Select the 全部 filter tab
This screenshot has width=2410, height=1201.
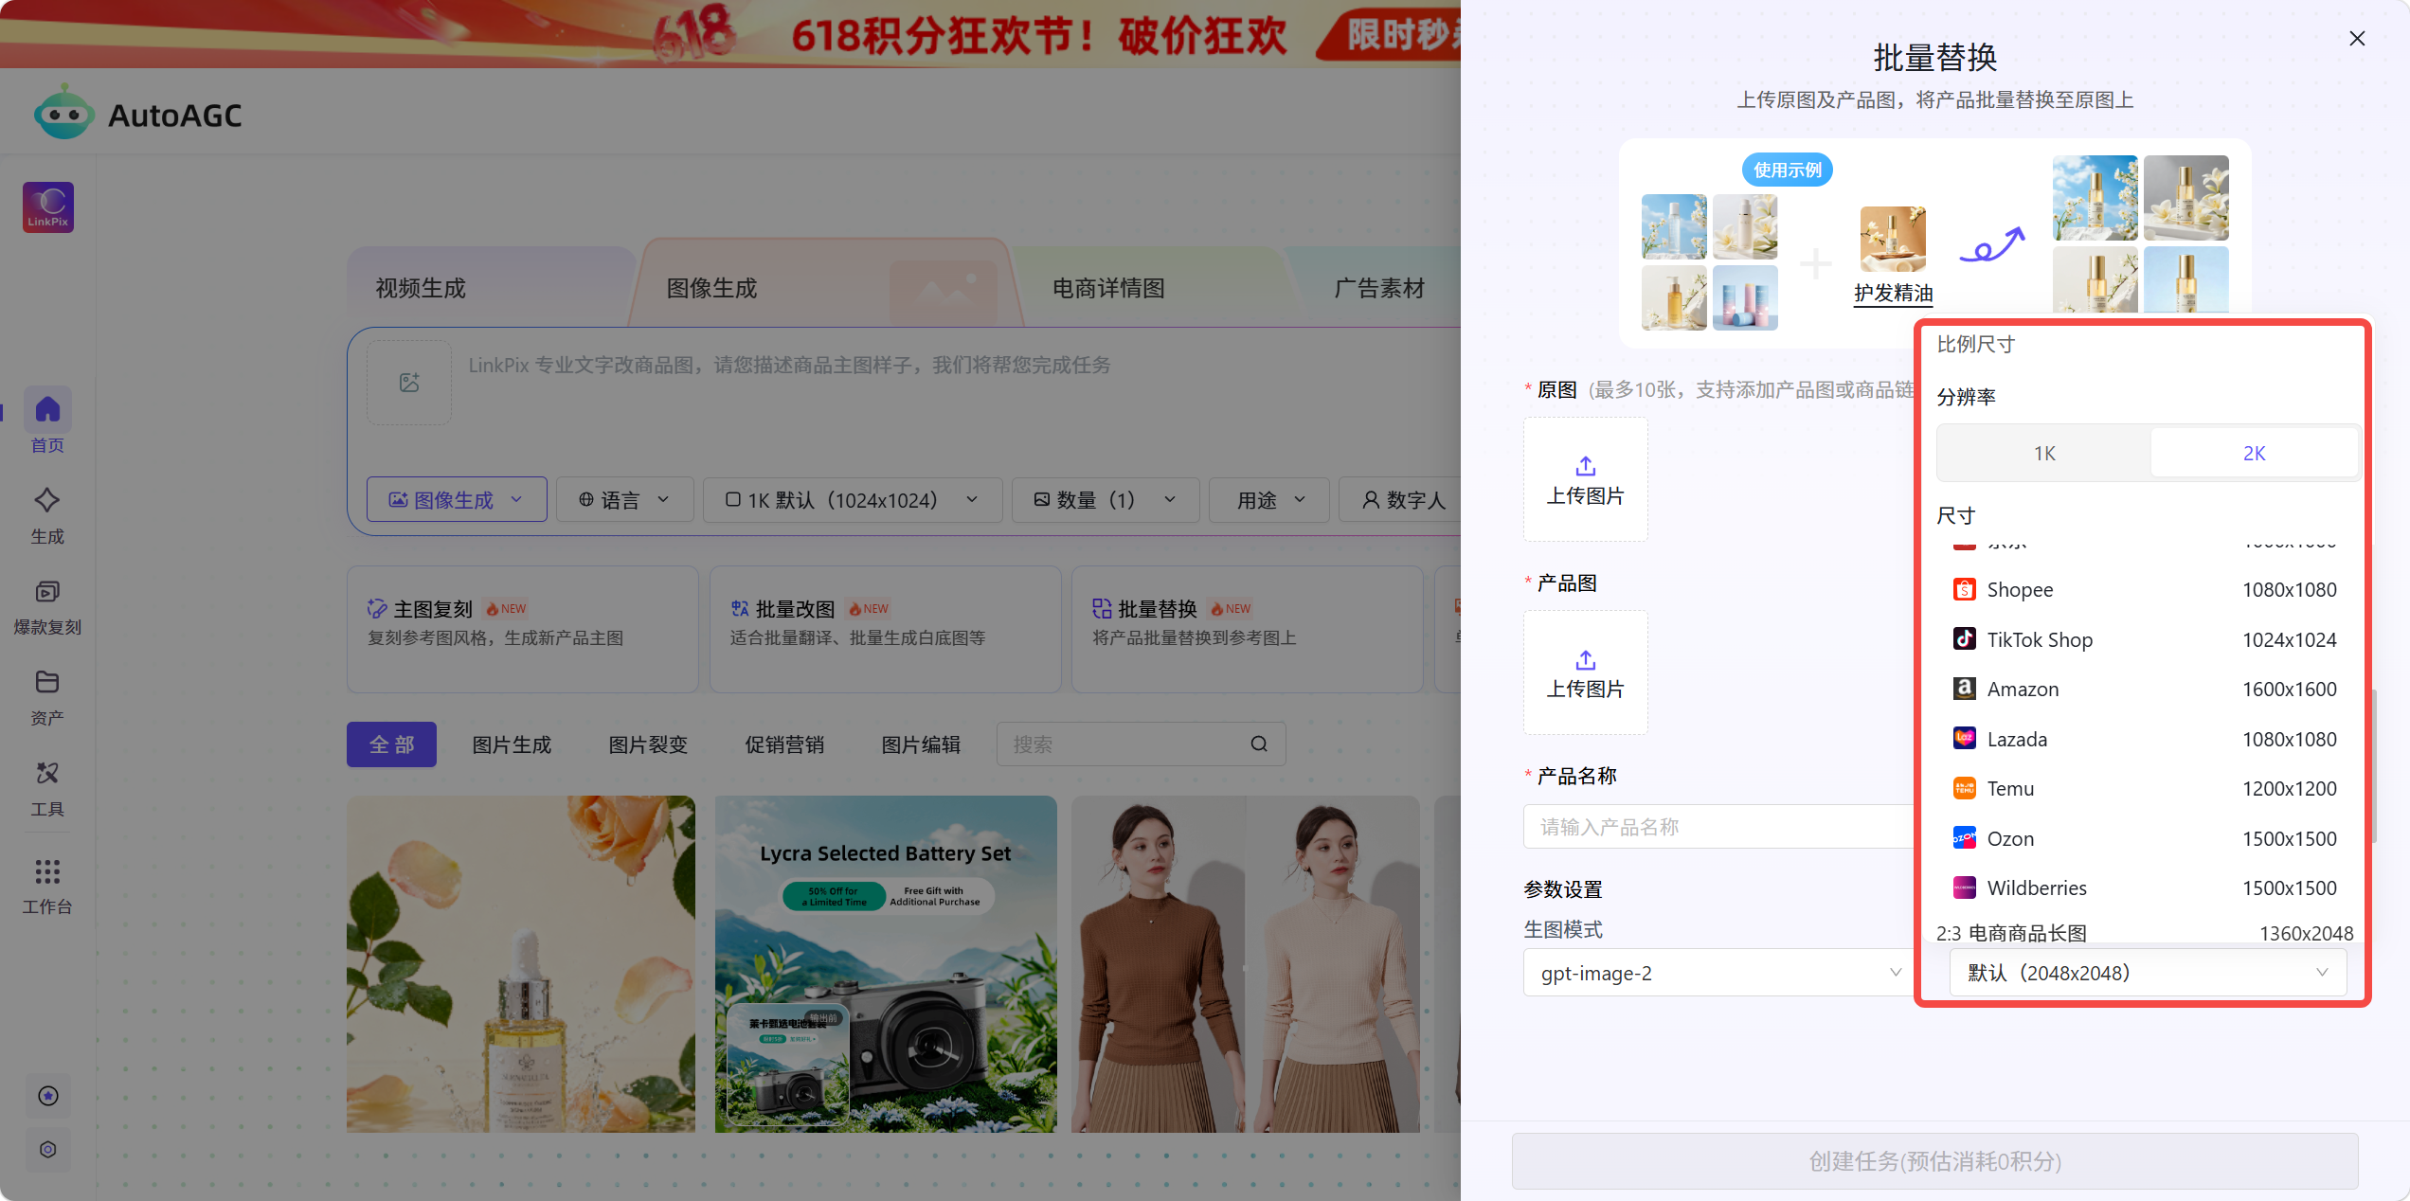[391, 744]
